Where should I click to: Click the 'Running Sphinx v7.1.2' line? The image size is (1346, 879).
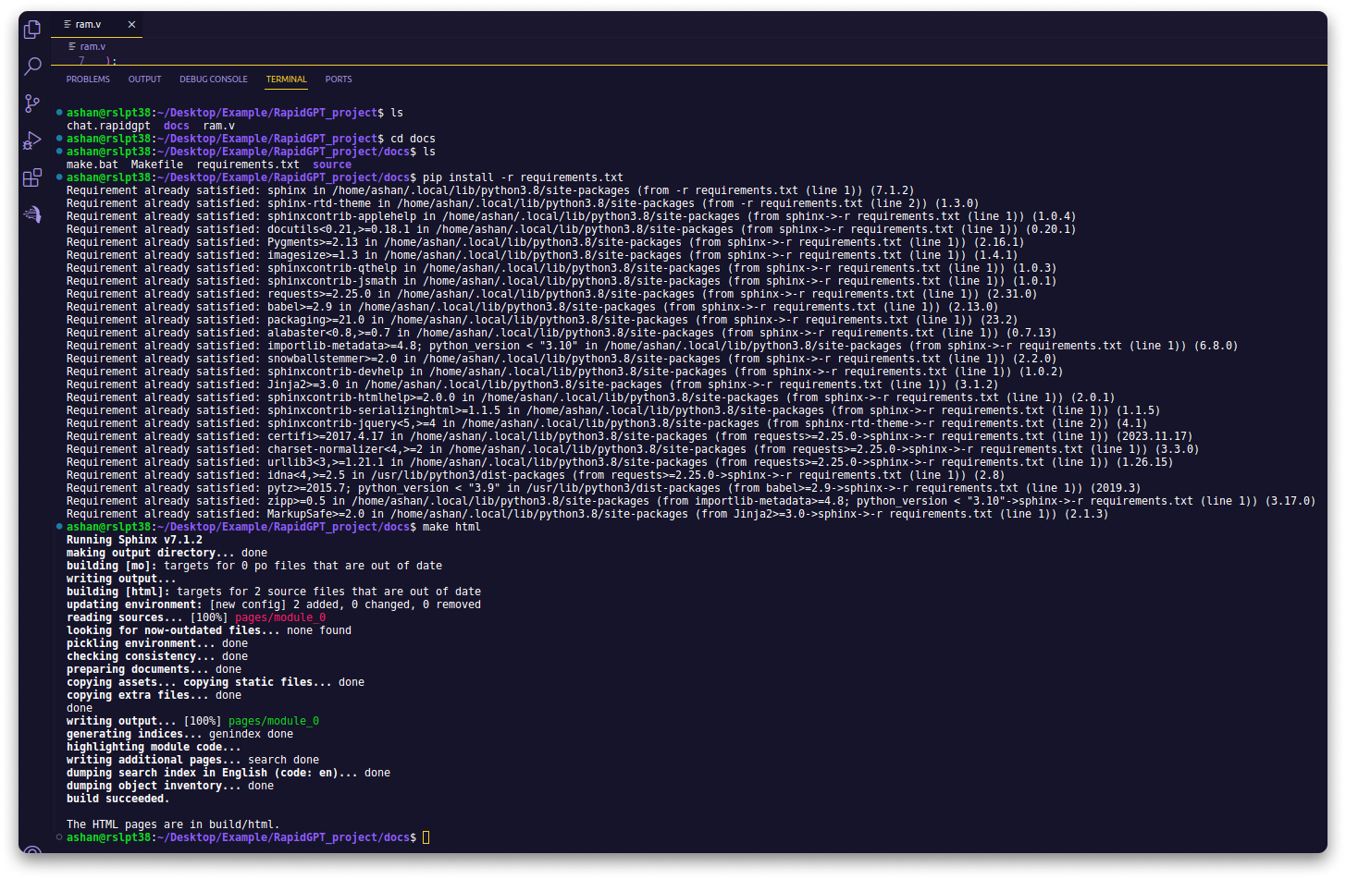pos(134,540)
